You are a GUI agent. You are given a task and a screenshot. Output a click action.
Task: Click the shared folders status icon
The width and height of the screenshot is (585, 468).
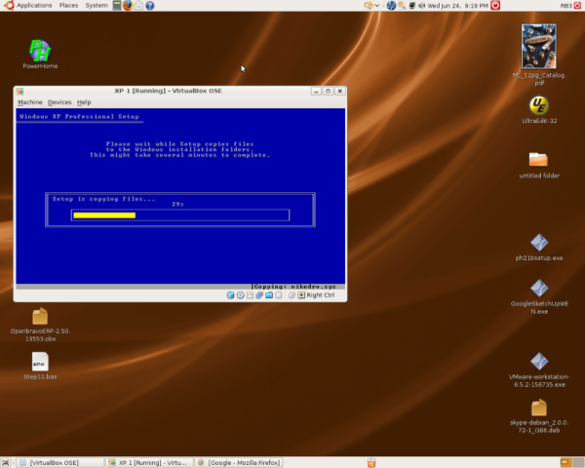[x=269, y=295]
